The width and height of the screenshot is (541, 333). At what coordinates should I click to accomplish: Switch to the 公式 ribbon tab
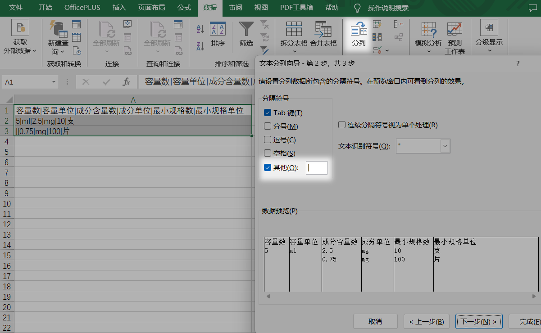184,8
